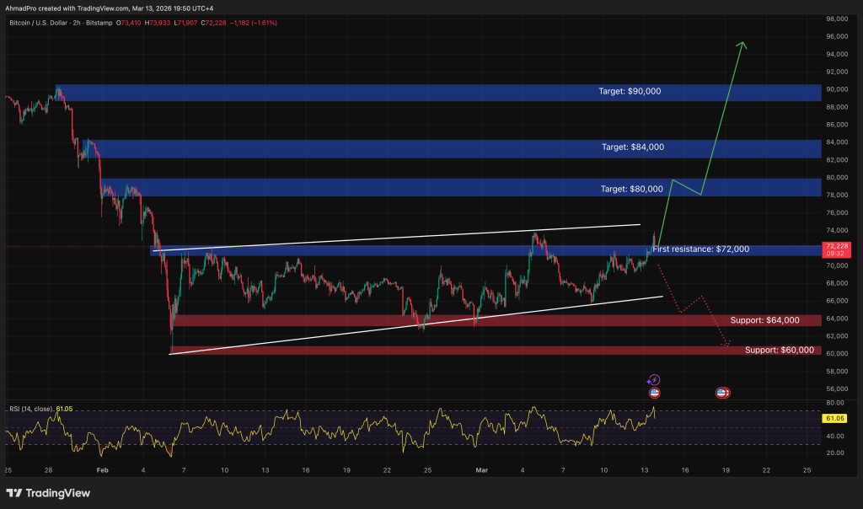Click the red current price label 72,228
Screen dimensions: 863x509
point(838,245)
